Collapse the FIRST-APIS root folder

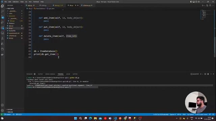10,8
